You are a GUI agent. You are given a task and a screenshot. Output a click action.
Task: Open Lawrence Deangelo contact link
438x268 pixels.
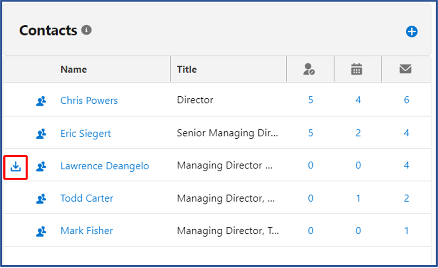click(x=105, y=166)
